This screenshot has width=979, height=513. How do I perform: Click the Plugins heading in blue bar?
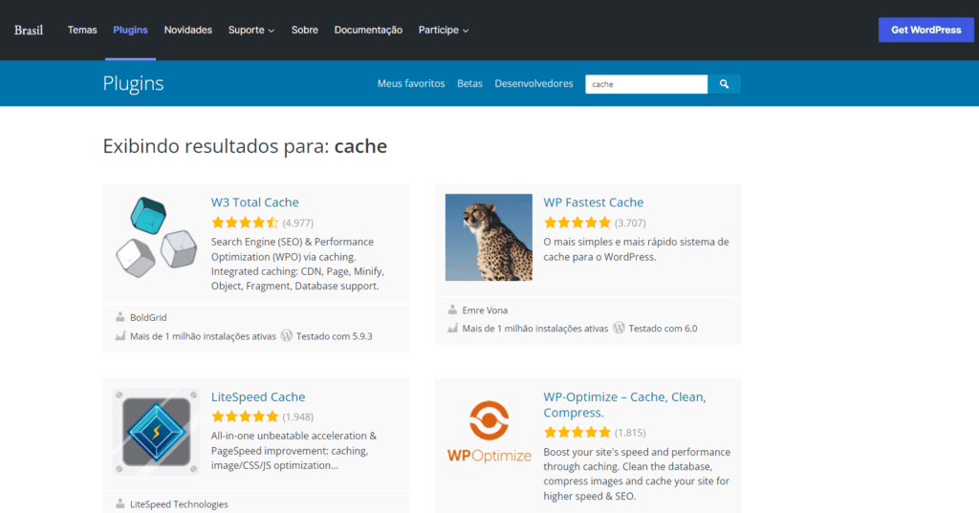pos(133,83)
